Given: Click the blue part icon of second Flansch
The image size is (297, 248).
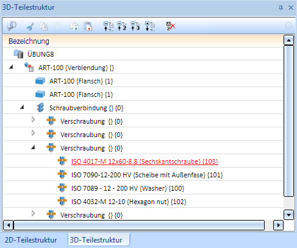Looking at the screenshot, I should (x=40, y=94).
